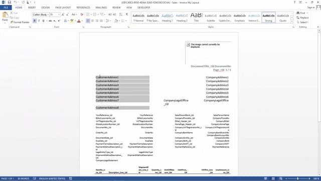321x181 pixels.
Task: Switch to the REFERENCES tab
Action: (83, 8)
